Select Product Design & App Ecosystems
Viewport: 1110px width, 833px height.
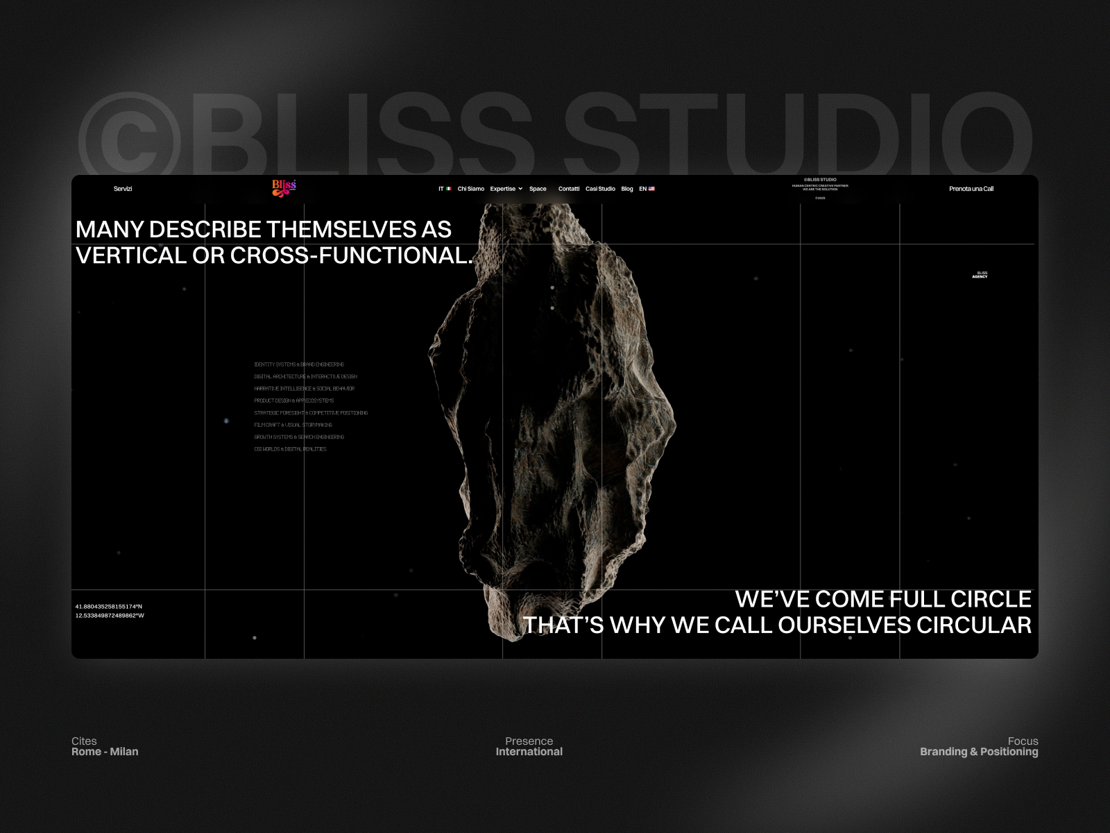point(293,401)
